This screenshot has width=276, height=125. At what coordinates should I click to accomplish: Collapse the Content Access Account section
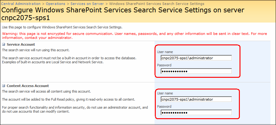pyautogui.click(x=3, y=86)
